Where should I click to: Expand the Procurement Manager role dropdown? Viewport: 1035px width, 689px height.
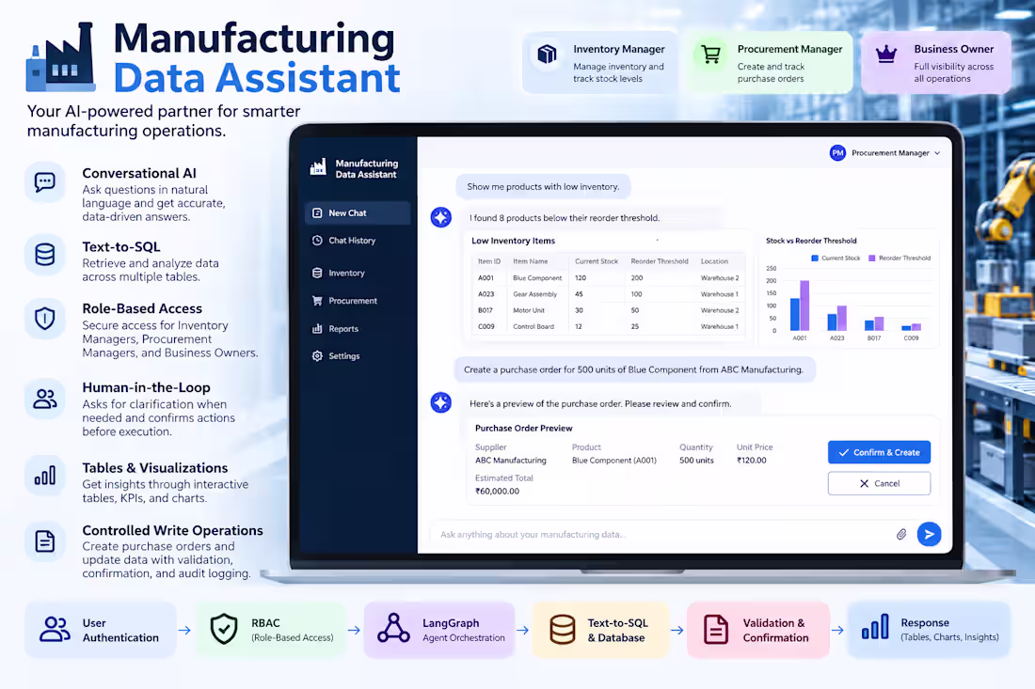[885, 153]
